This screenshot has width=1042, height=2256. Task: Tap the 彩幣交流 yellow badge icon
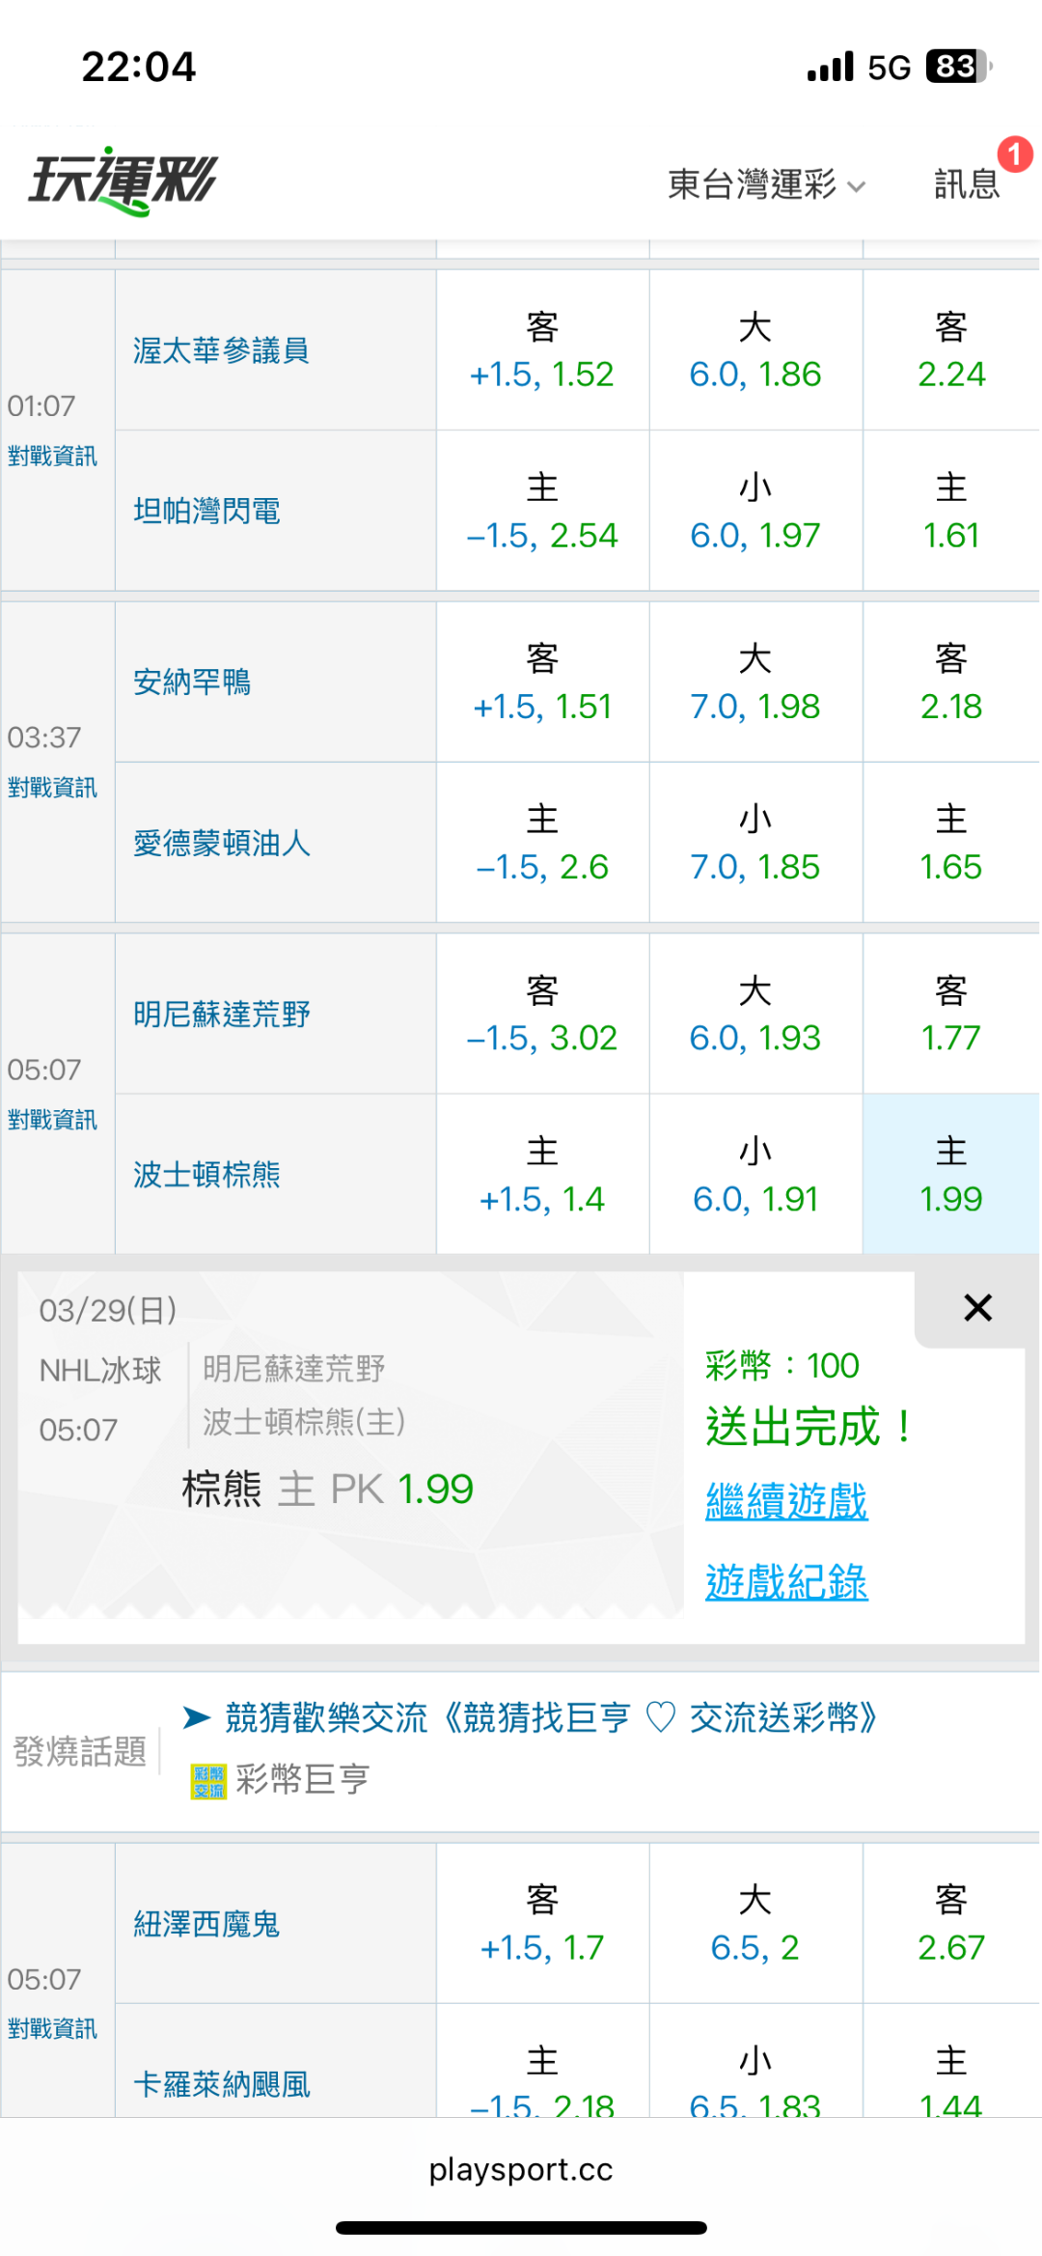tap(208, 1781)
